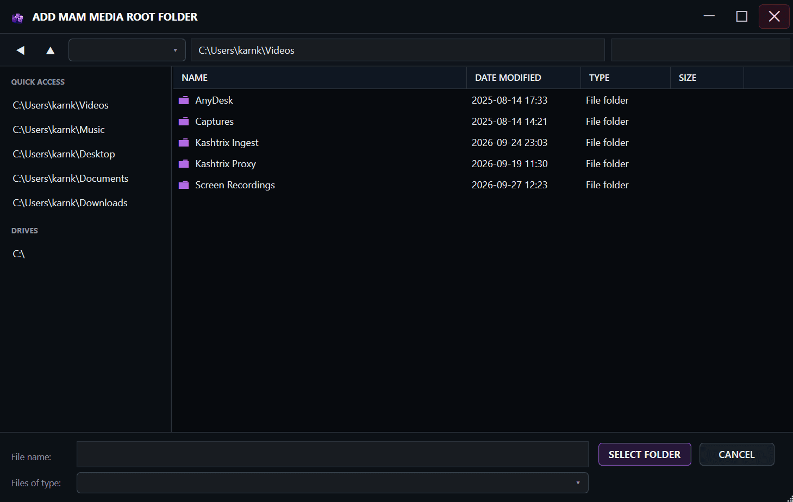Sort by the Type column header
793x502 pixels.
click(x=626, y=78)
